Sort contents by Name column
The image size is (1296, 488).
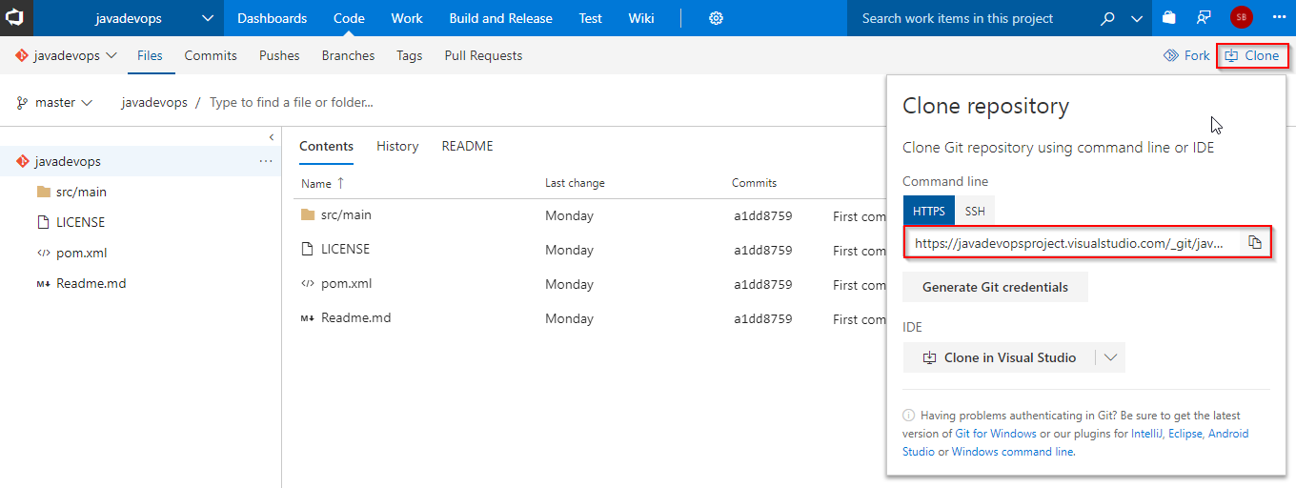pos(322,183)
